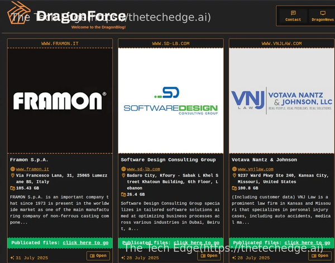The height and width of the screenshot is (263, 335).
Task: Click the globe icon beside www.vnjlaw.com
Action: pyautogui.click(x=234, y=169)
